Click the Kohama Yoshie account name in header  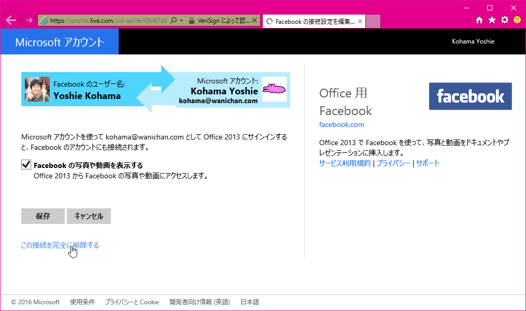(x=473, y=41)
